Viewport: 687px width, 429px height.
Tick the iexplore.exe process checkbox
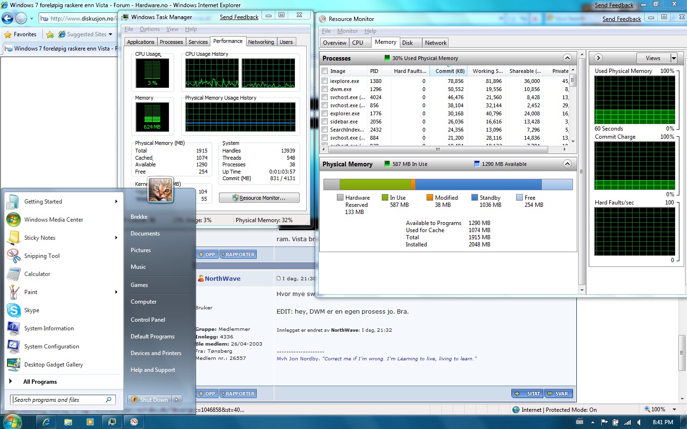[325, 81]
